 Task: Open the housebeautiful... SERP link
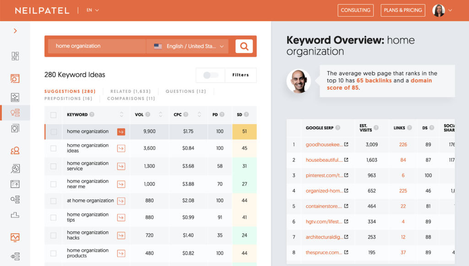tap(324, 160)
